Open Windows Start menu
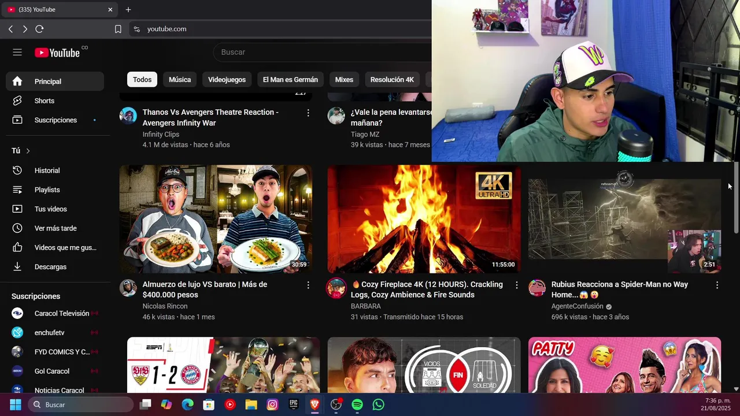The width and height of the screenshot is (740, 416). point(16,405)
